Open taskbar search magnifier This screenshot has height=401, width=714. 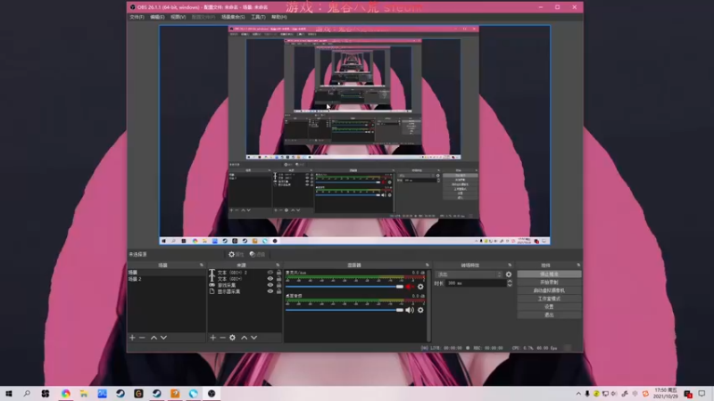27,394
